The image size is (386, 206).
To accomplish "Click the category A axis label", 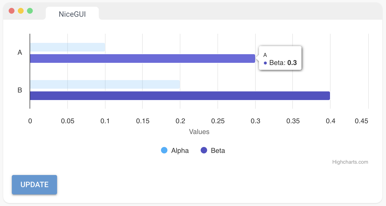I will pos(20,53).
